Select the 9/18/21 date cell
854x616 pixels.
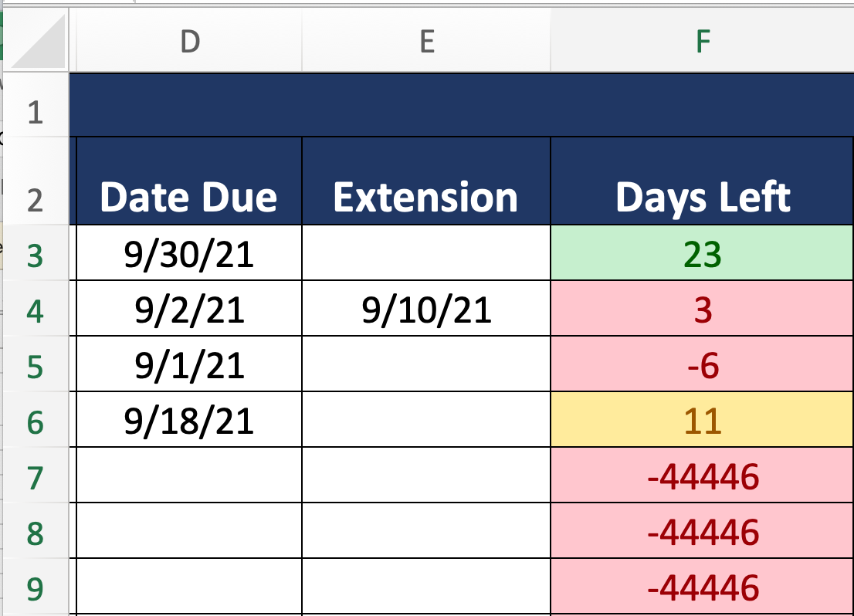click(x=188, y=421)
